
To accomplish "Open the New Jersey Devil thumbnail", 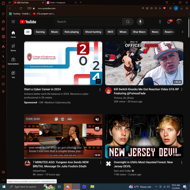I will 144,136.
